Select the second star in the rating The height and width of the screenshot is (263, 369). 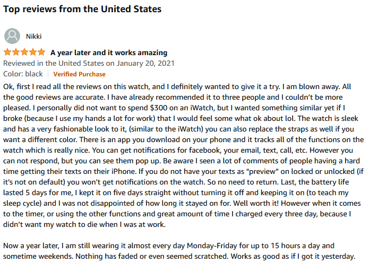16,52
